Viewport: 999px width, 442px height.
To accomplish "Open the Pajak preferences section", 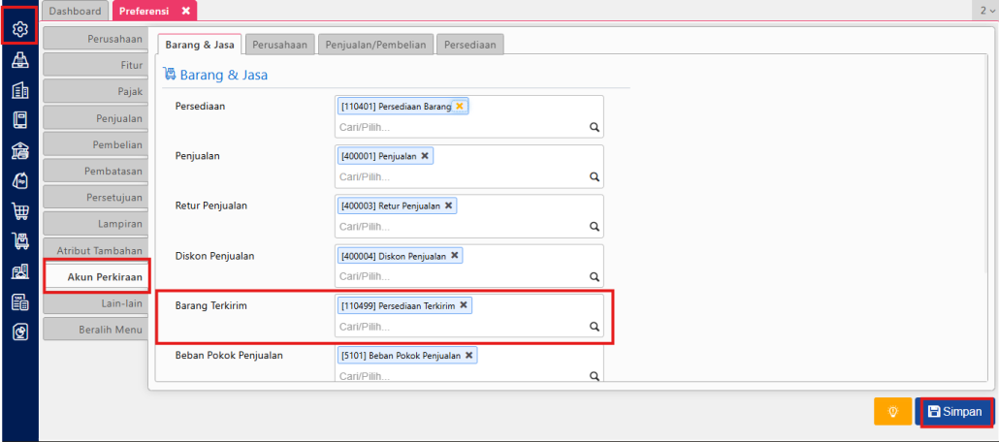I will pos(97,91).
